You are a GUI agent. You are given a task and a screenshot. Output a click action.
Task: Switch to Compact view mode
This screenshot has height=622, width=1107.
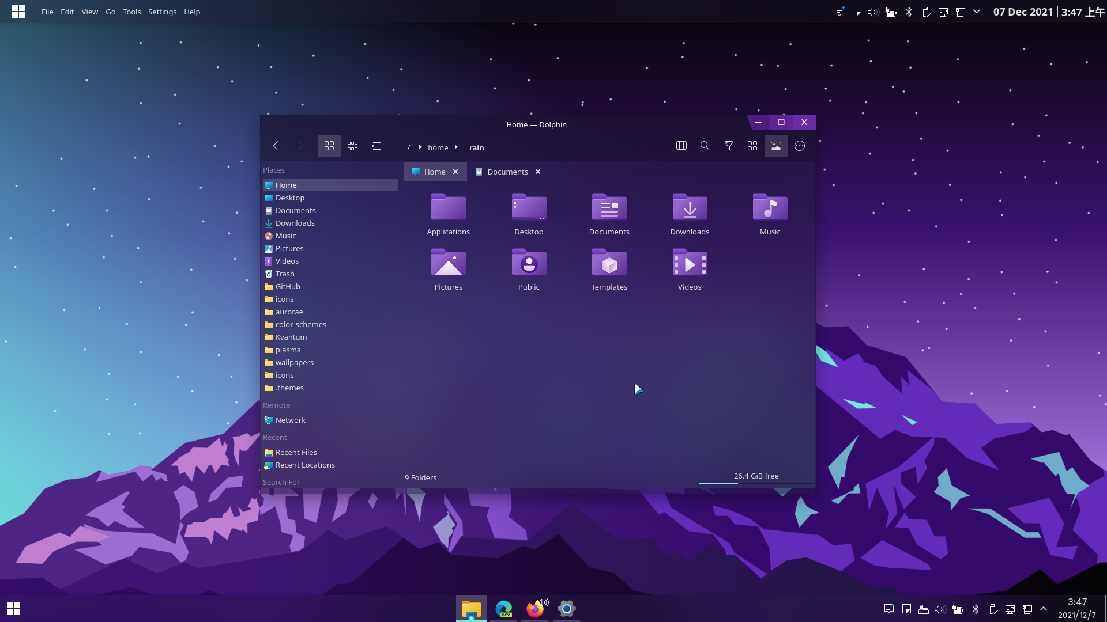point(353,146)
